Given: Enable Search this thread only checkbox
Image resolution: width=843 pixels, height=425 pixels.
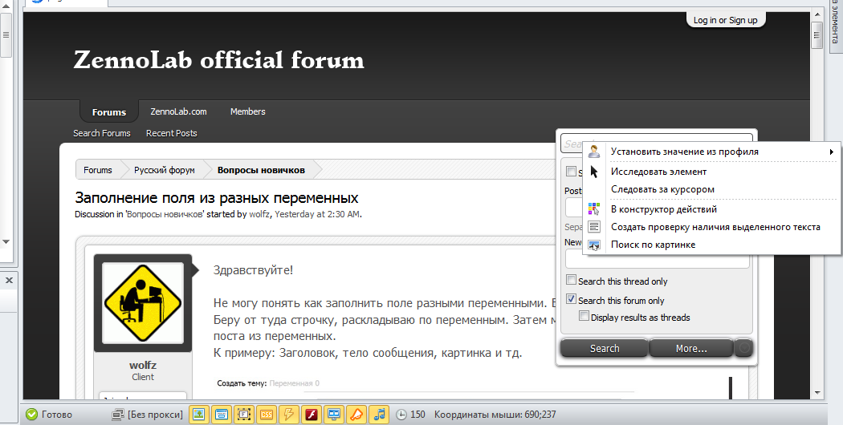Looking at the screenshot, I should tap(571, 279).
